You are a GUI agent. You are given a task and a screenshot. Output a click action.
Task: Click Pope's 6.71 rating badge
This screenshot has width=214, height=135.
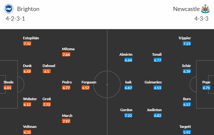point(206,88)
